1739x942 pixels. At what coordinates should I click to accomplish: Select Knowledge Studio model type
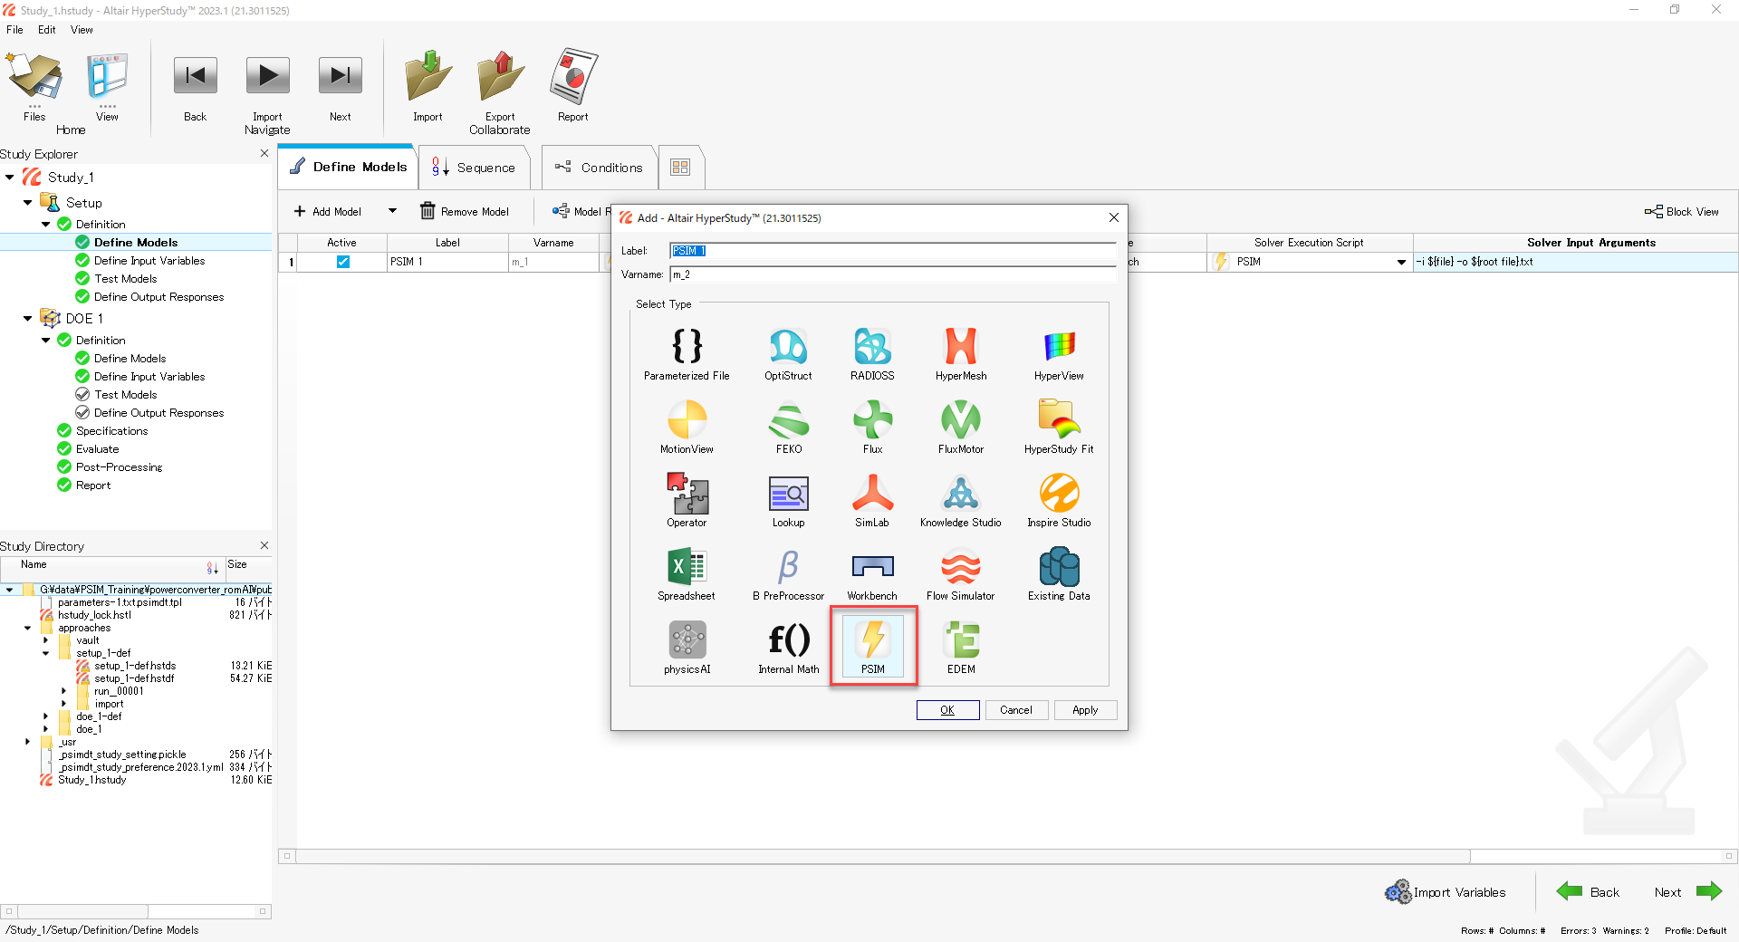[961, 501]
